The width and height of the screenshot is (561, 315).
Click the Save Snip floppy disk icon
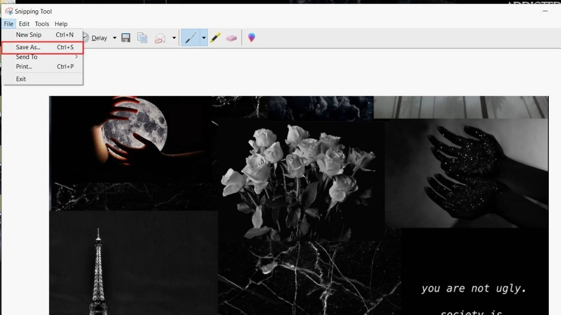click(x=126, y=38)
